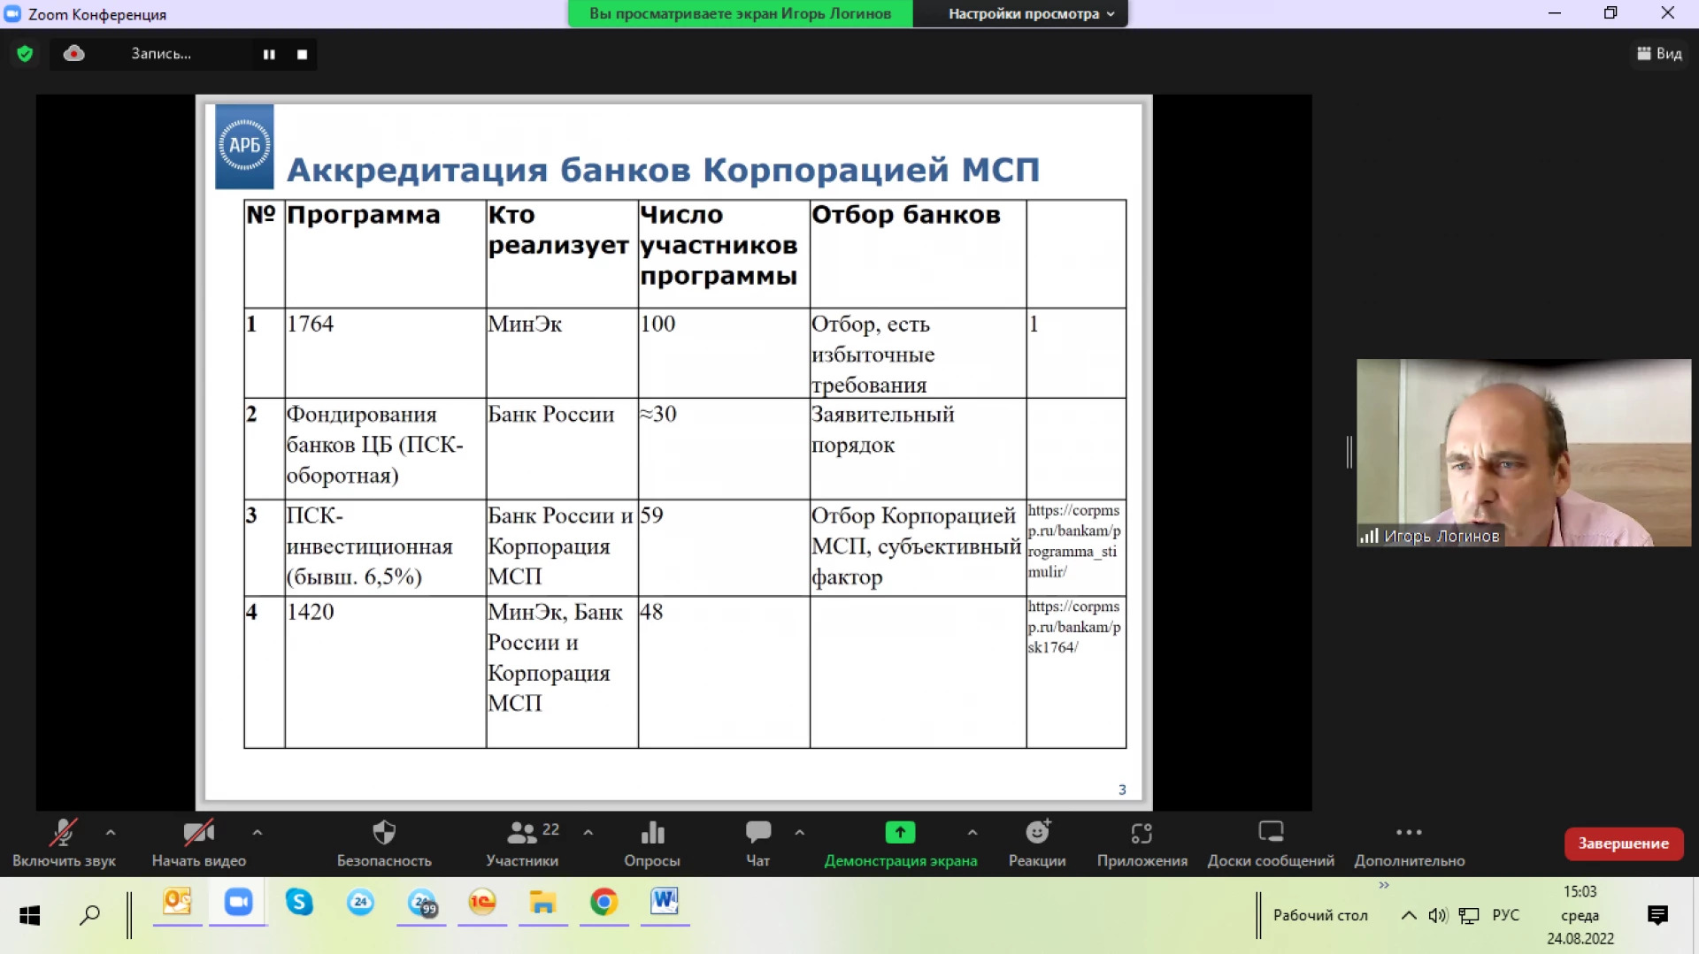The height and width of the screenshot is (954, 1699).
Task: Switch keyboard language РУС
Action: point(1505,915)
